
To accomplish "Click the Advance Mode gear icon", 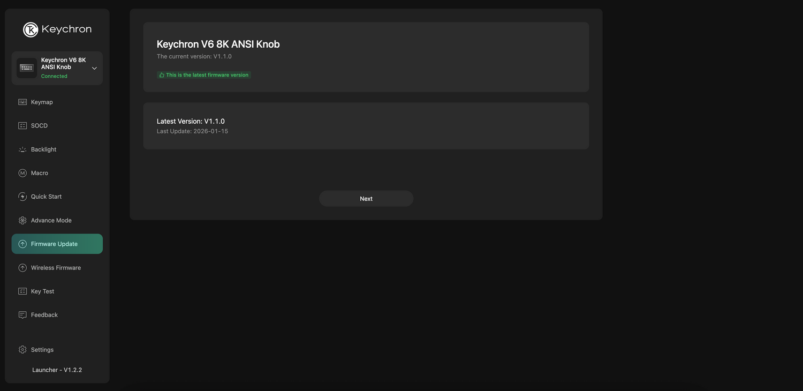I will (22, 220).
